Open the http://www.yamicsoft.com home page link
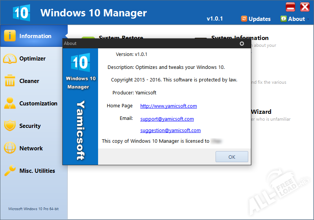The image size is (314, 220). pyautogui.click(x=168, y=106)
